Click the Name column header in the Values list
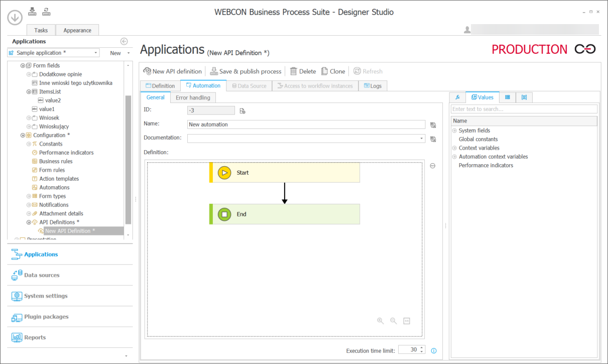Viewport: 608px width, 364px height. [x=524, y=121]
